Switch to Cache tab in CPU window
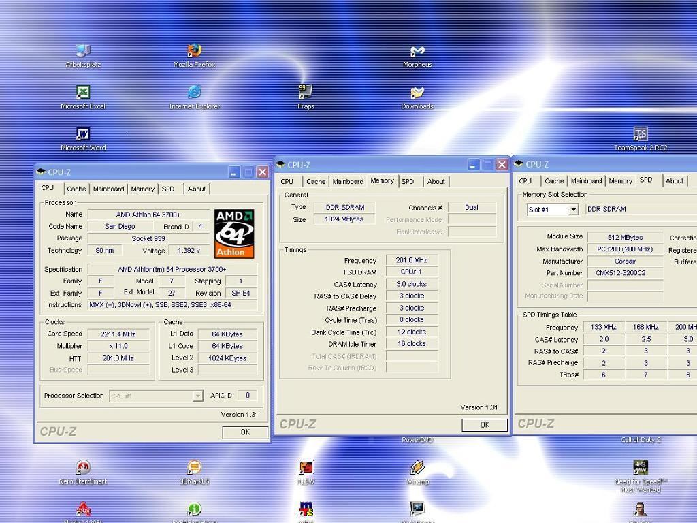 point(76,189)
